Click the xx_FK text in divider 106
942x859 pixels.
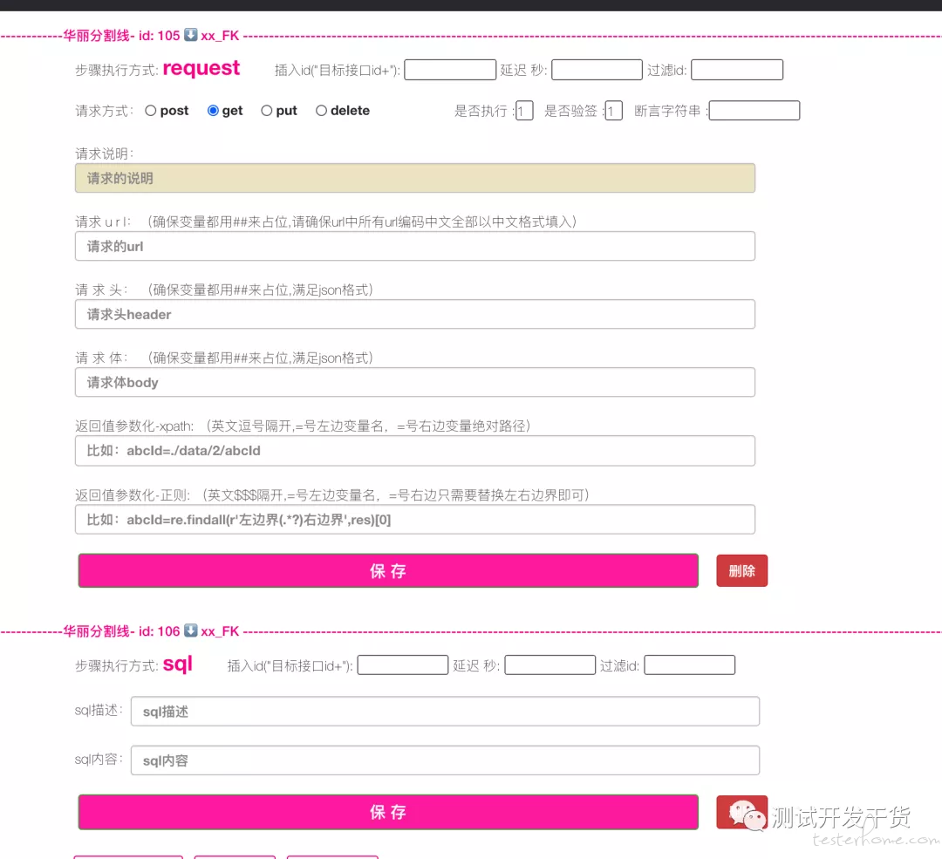[x=220, y=631]
